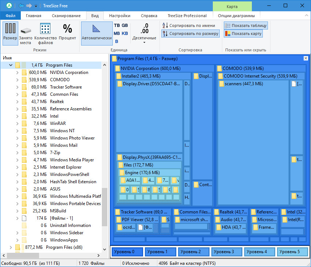Image resolution: width=311 pixels, height=267 pixels.
Task: Expand the COMODO folder node
Action: 17,80
